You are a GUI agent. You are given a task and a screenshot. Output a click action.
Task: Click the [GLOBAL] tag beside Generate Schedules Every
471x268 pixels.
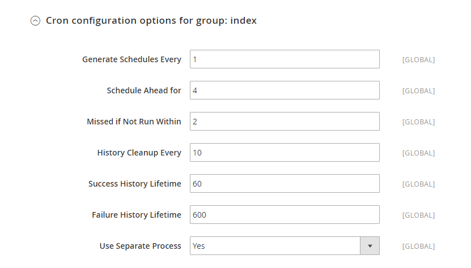(418, 60)
